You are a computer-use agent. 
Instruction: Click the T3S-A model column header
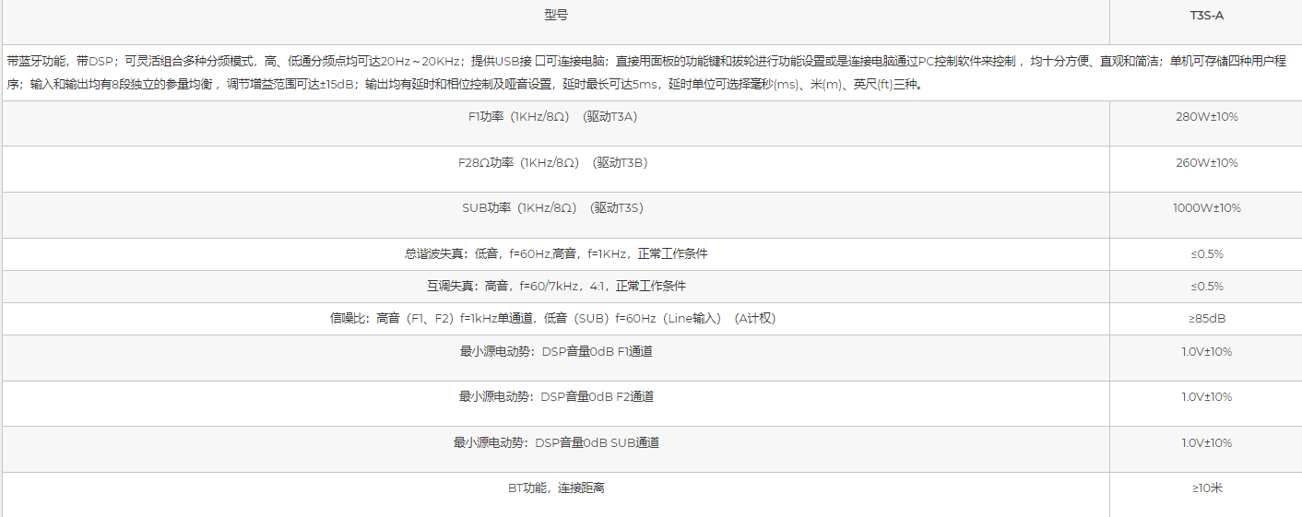pos(1206,16)
